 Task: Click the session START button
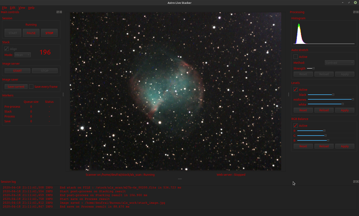[x=13, y=33]
